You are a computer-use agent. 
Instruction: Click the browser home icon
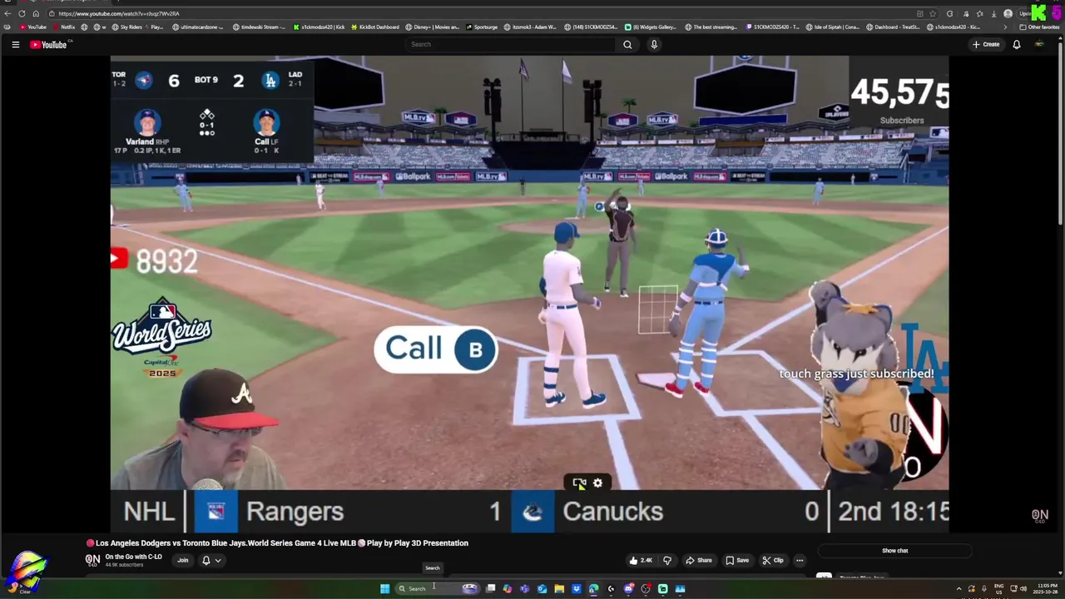36,13
